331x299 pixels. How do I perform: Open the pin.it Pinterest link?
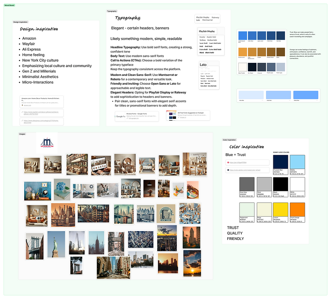pyautogui.click(x=248, y=163)
